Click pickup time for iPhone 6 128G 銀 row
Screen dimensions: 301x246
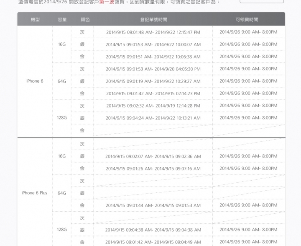click(248, 118)
